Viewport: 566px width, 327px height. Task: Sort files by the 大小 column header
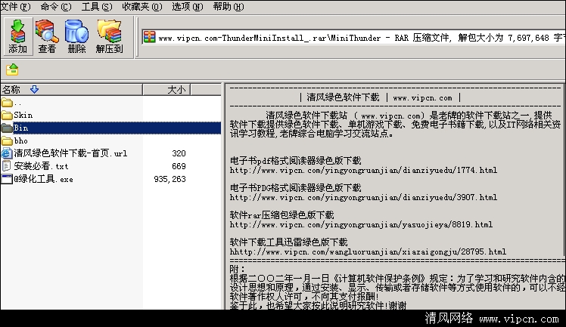(176, 89)
